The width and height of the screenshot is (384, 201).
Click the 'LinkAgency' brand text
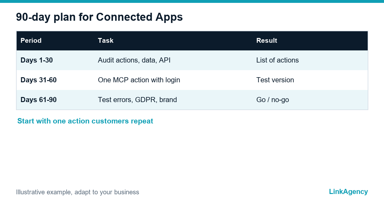348,191
